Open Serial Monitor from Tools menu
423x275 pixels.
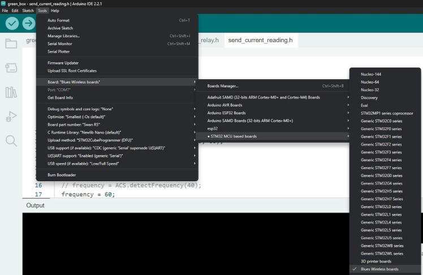tap(117, 44)
